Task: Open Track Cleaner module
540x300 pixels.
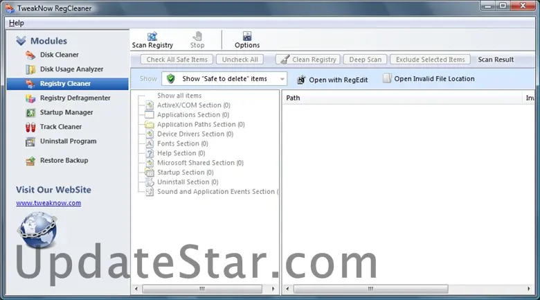Action: 53,127
